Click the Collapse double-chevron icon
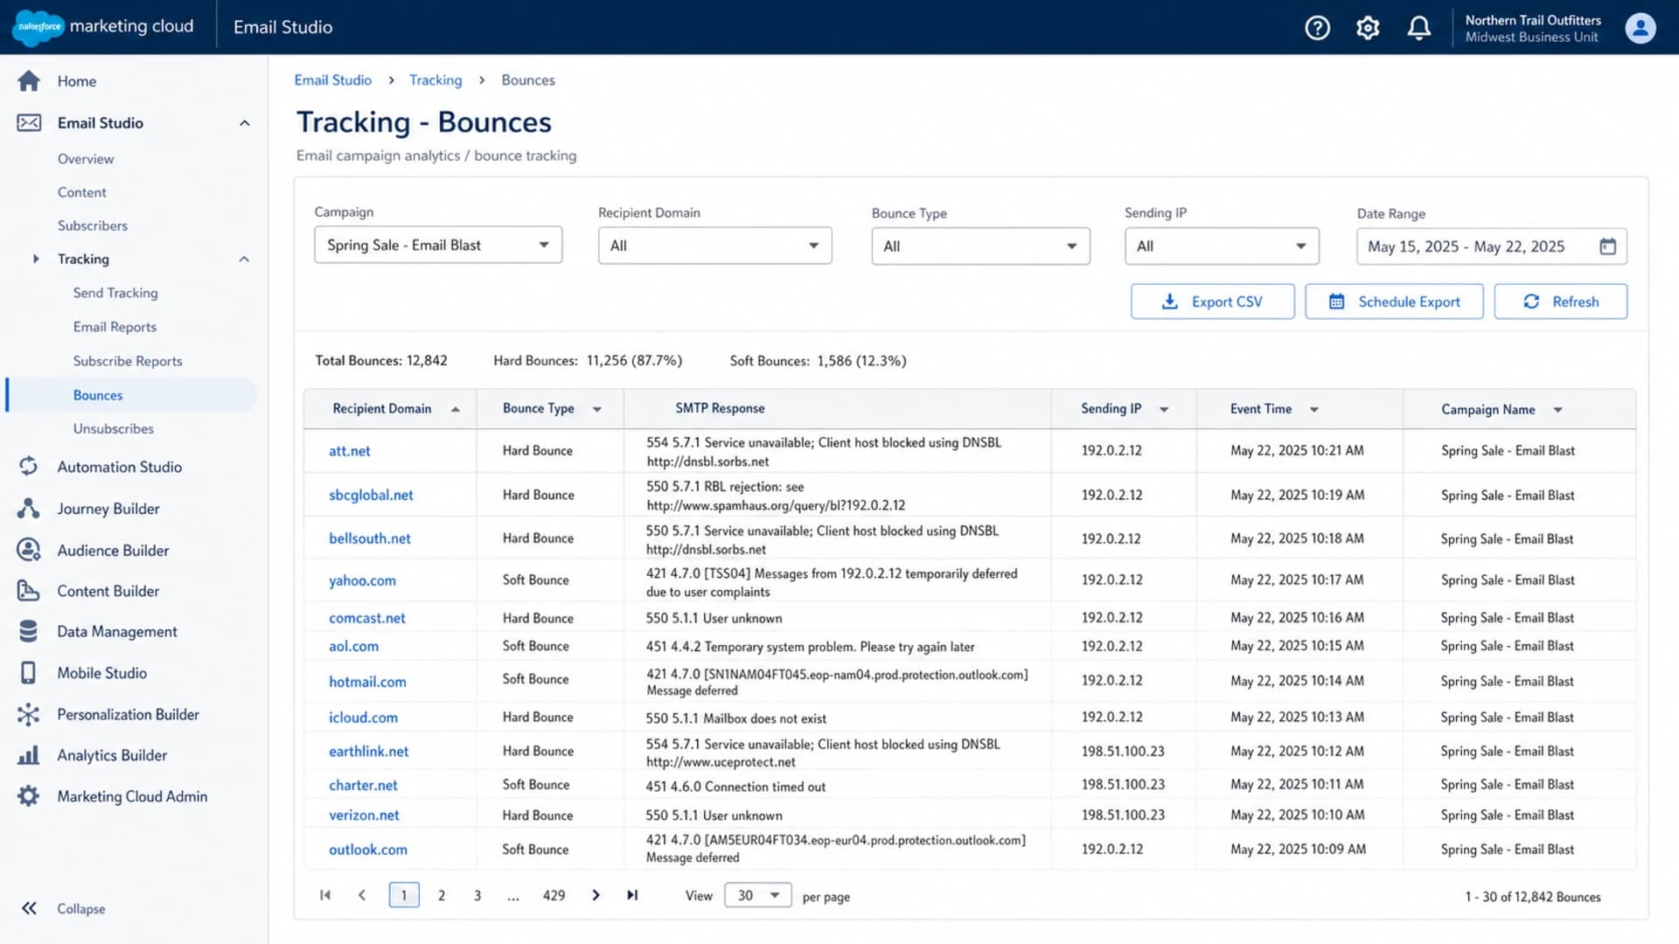Screen dimensions: 1679x944 click(x=29, y=908)
